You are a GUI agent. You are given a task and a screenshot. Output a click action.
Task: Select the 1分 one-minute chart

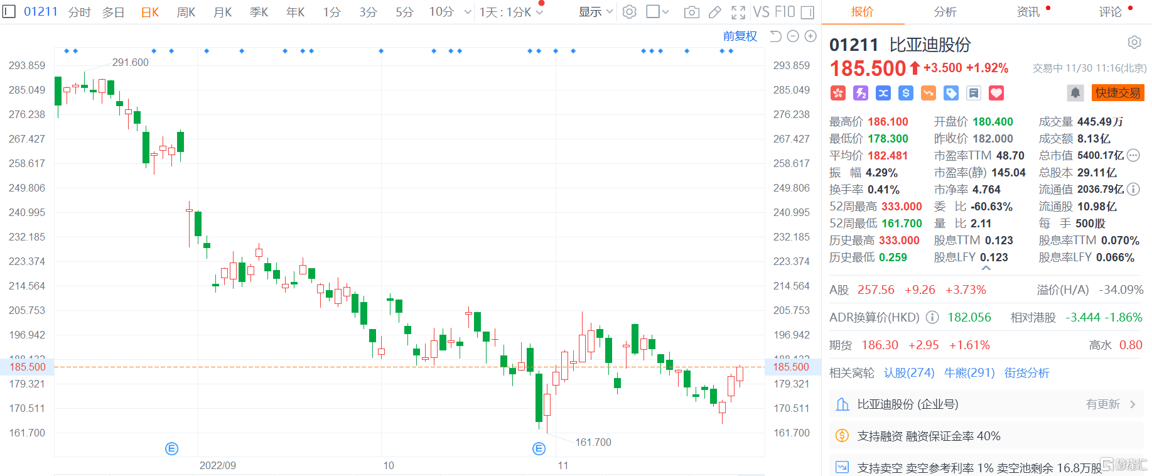point(331,12)
